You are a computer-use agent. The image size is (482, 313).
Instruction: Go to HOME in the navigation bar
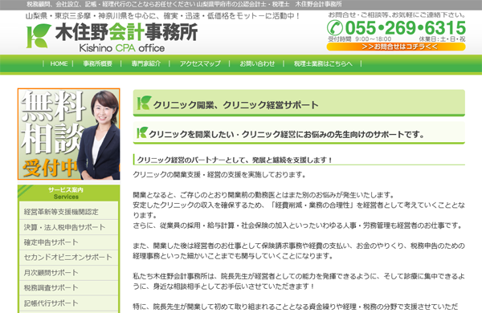[59, 63]
